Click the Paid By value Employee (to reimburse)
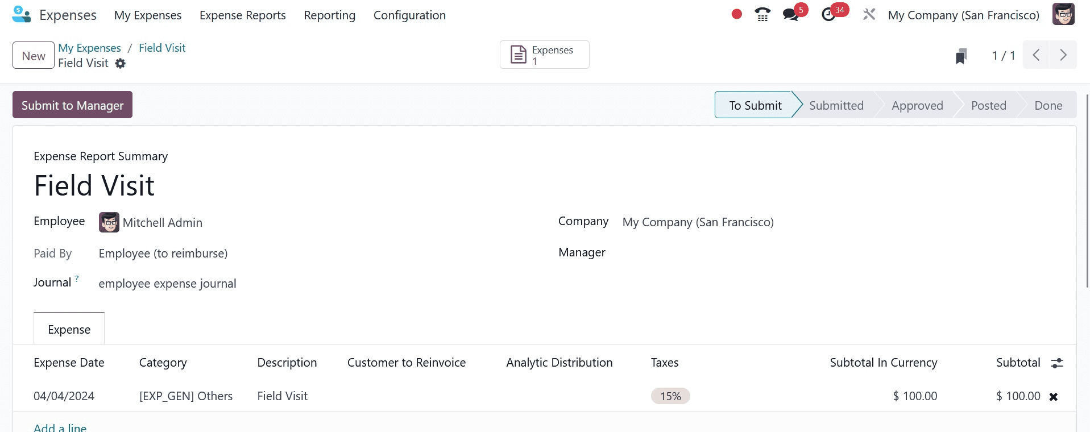Image resolution: width=1090 pixels, height=432 pixels. (163, 254)
